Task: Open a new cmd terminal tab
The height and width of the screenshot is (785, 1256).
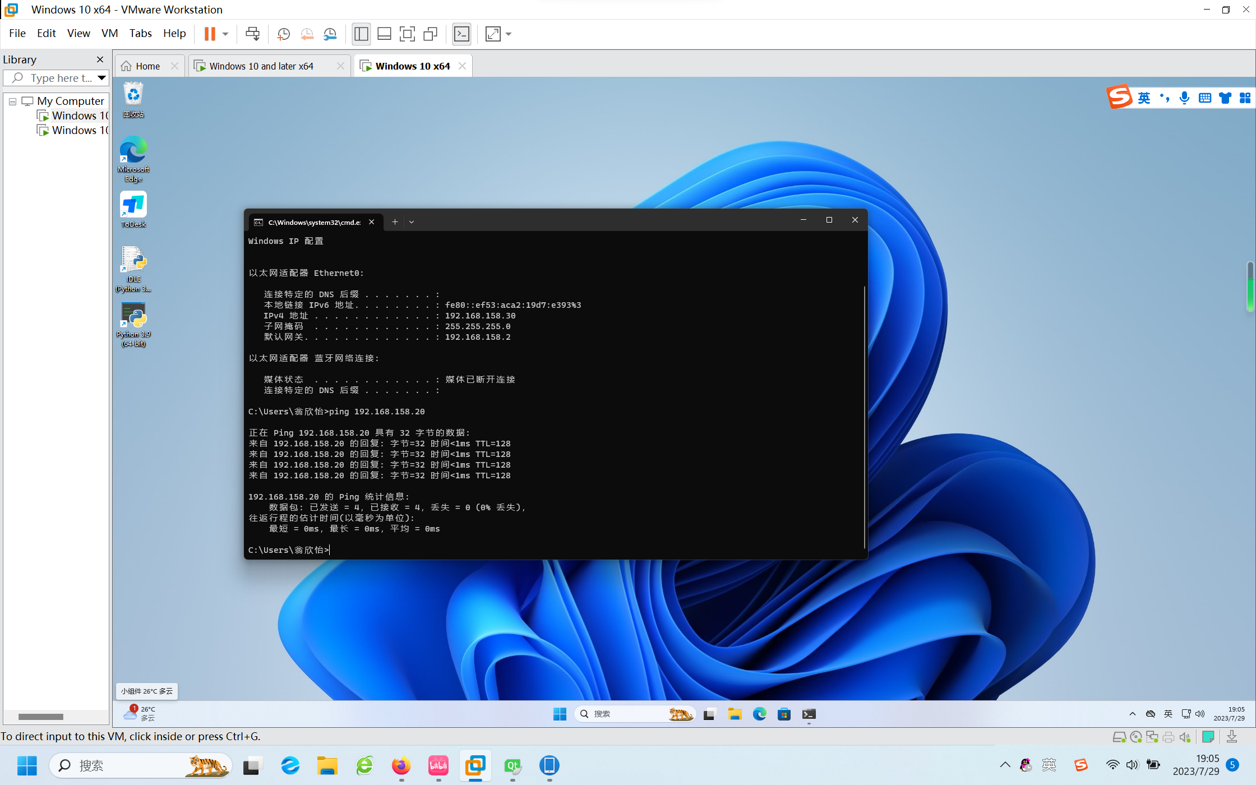Action: pyautogui.click(x=395, y=222)
